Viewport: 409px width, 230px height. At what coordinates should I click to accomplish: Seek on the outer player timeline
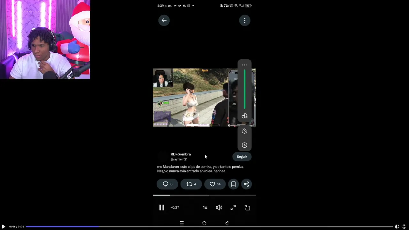tap(209, 226)
